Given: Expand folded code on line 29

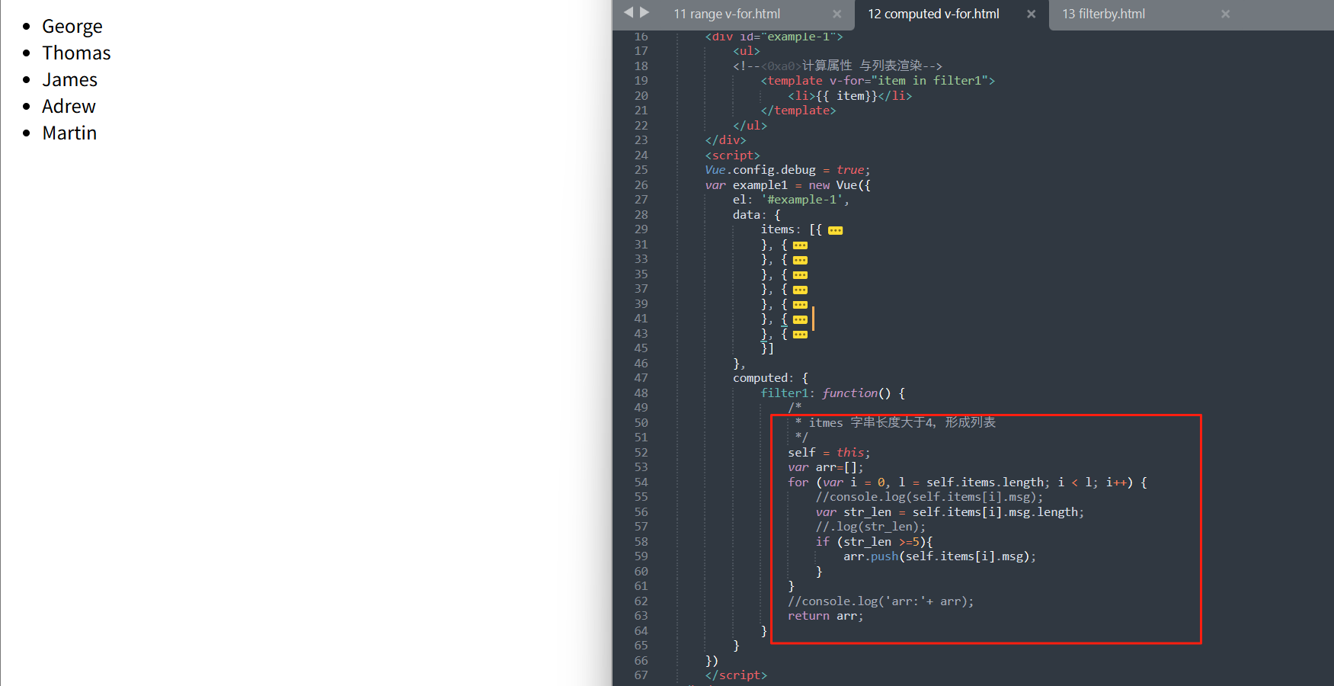Looking at the screenshot, I should click(836, 230).
